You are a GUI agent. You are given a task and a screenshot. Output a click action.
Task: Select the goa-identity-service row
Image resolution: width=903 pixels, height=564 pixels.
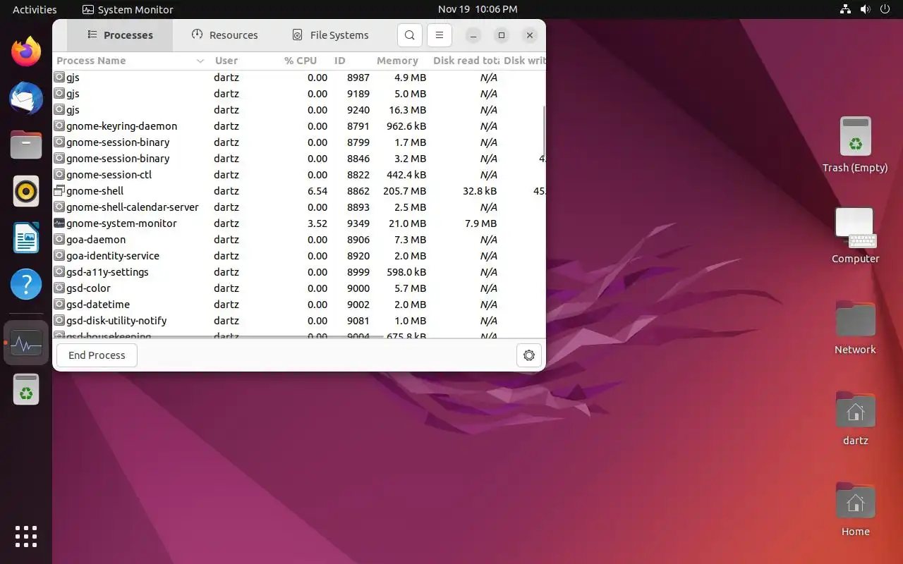[299, 256]
